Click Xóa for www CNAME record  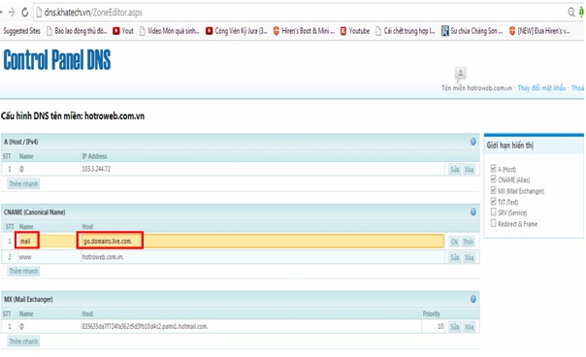coord(469,257)
